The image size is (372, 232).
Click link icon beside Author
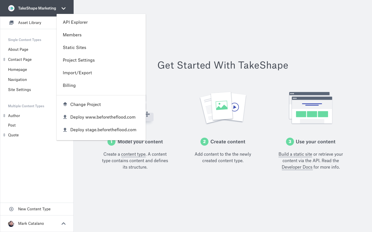[4, 116]
